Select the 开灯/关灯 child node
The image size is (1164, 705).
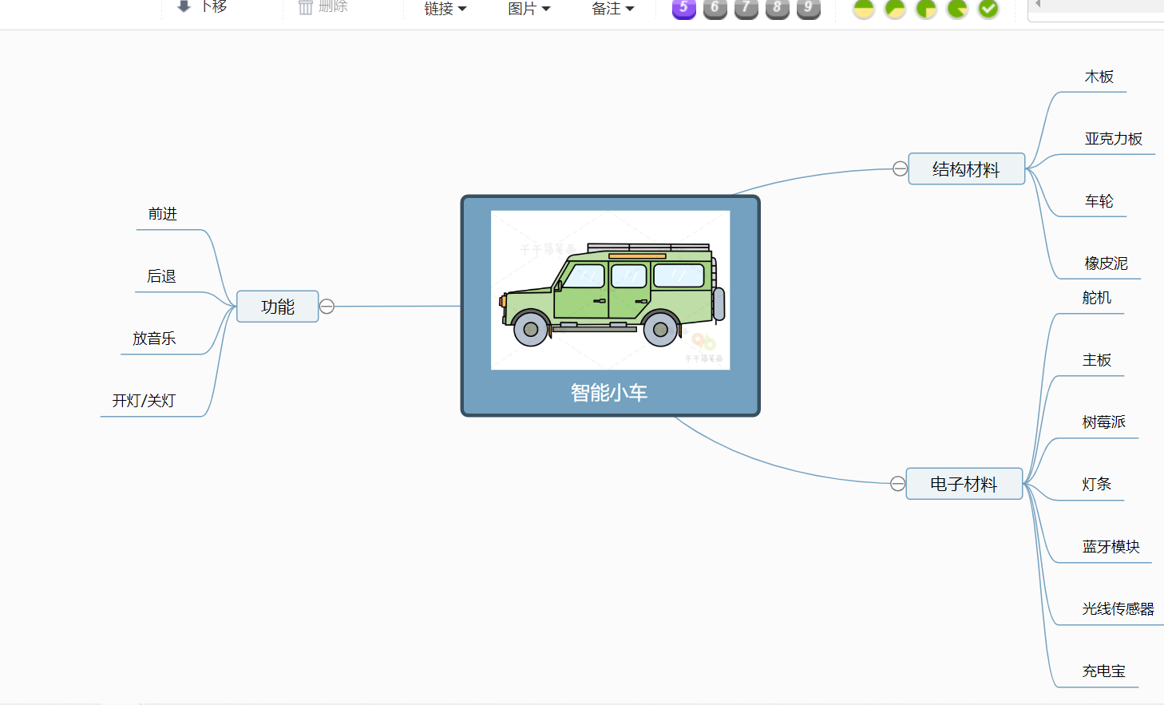coord(144,401)
